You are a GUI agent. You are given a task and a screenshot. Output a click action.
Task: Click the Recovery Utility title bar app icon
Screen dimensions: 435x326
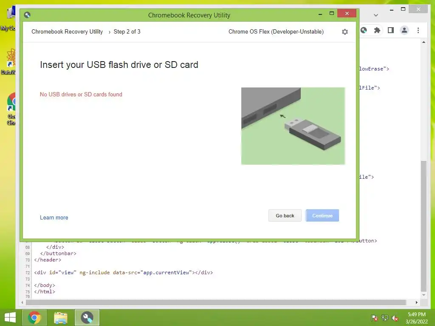pos(27,15)
